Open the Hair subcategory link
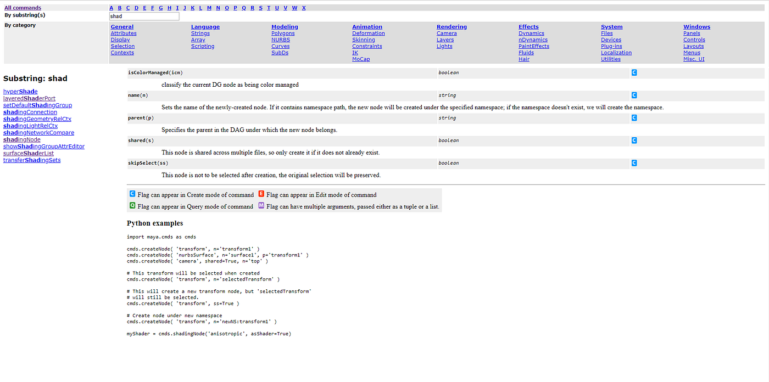 point(524,59)
